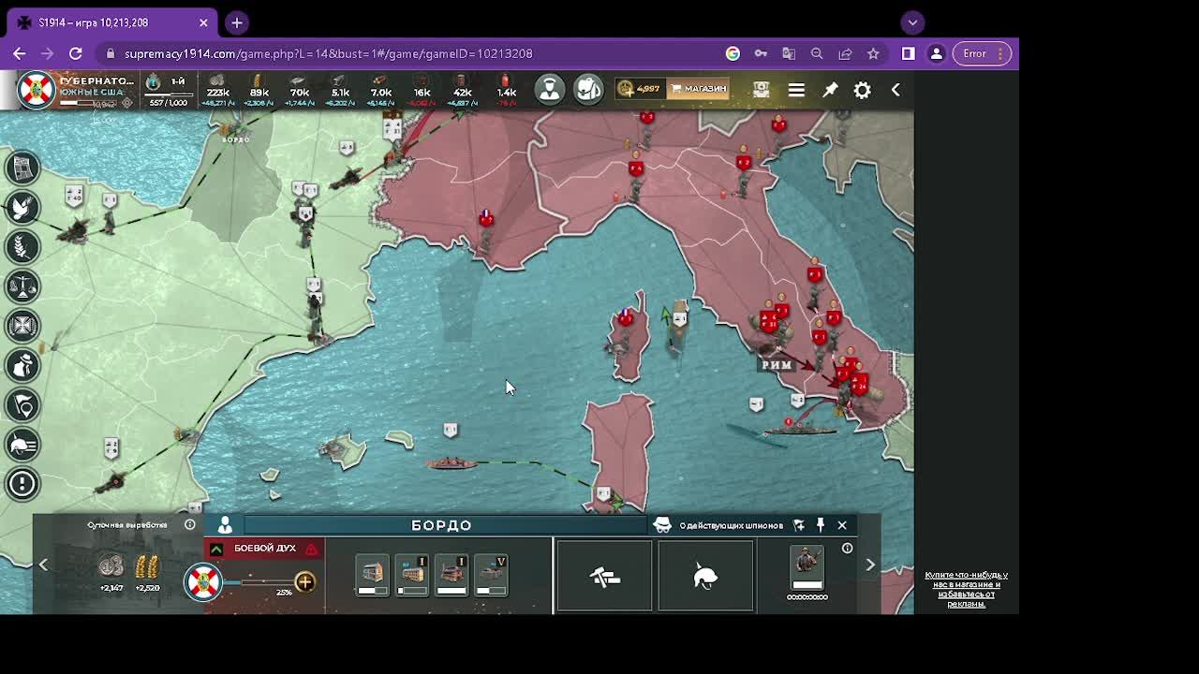Expand the БОЕВОЙ ДУХ morale arrow
This screenshot has height=674, width=1199.
(x=216, y=549)
